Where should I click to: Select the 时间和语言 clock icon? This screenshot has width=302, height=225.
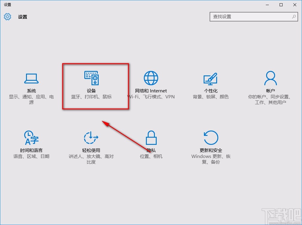[x=31, y=138]
